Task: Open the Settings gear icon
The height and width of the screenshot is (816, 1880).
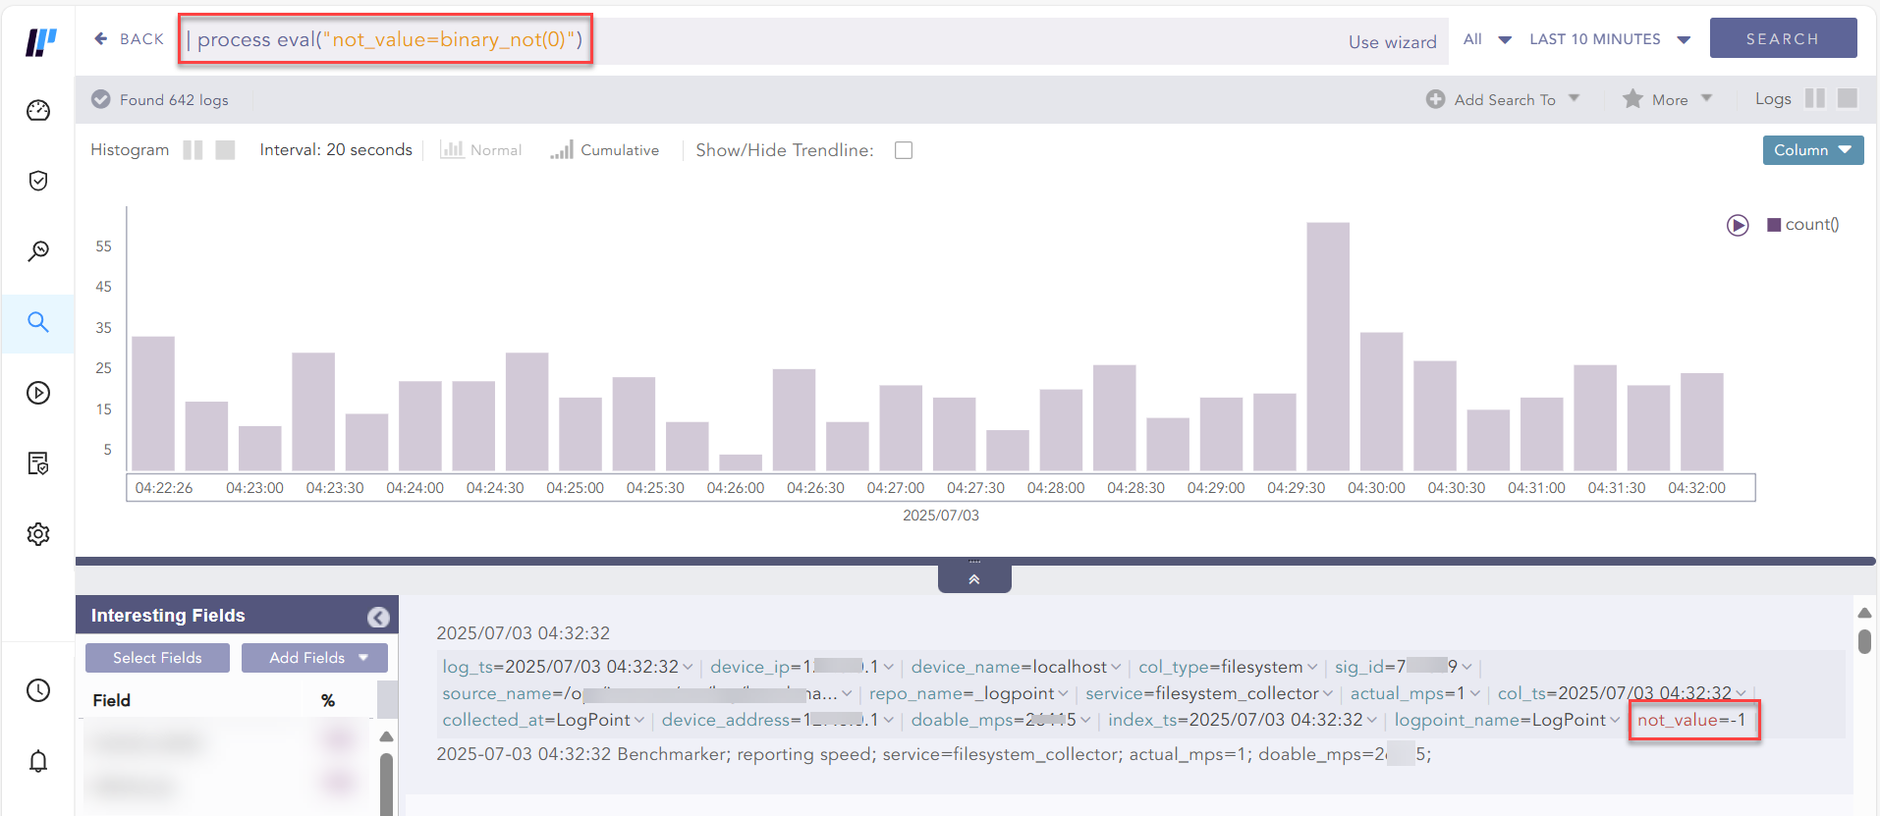Action: [x=38, y=534]
